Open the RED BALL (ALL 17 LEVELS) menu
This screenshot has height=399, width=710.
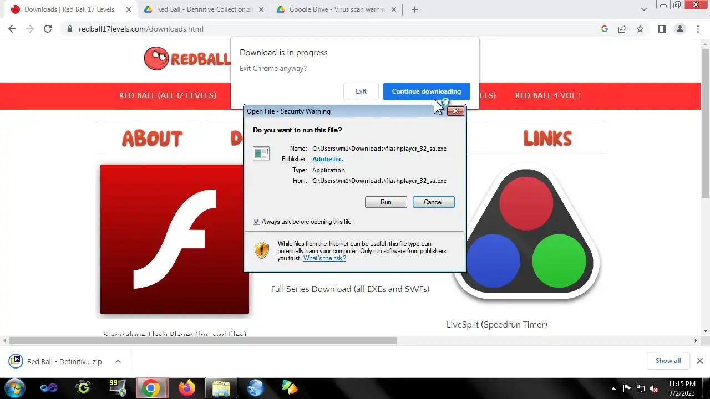(168, 95)
